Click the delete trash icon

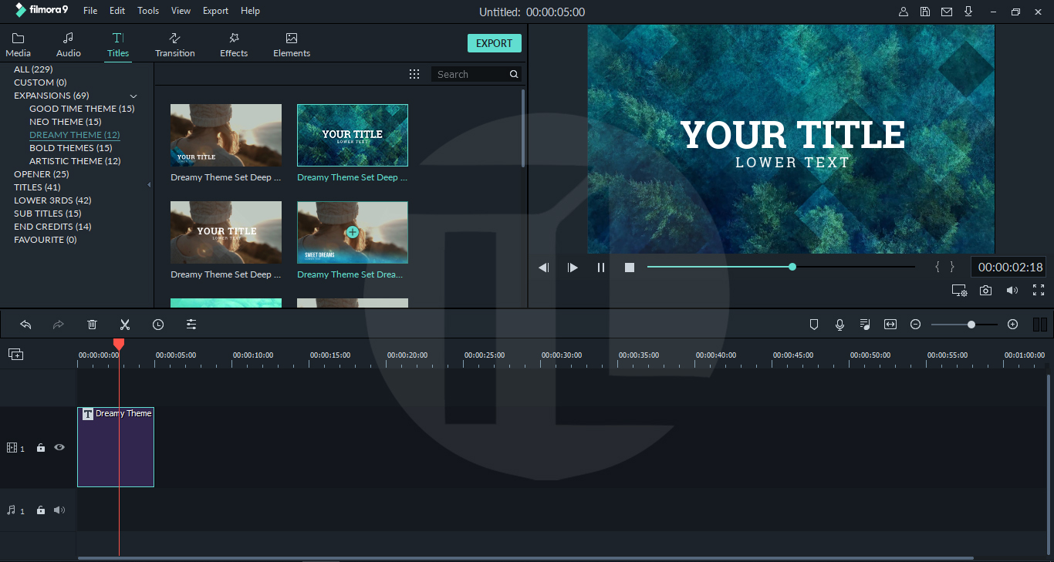point(92,324)
